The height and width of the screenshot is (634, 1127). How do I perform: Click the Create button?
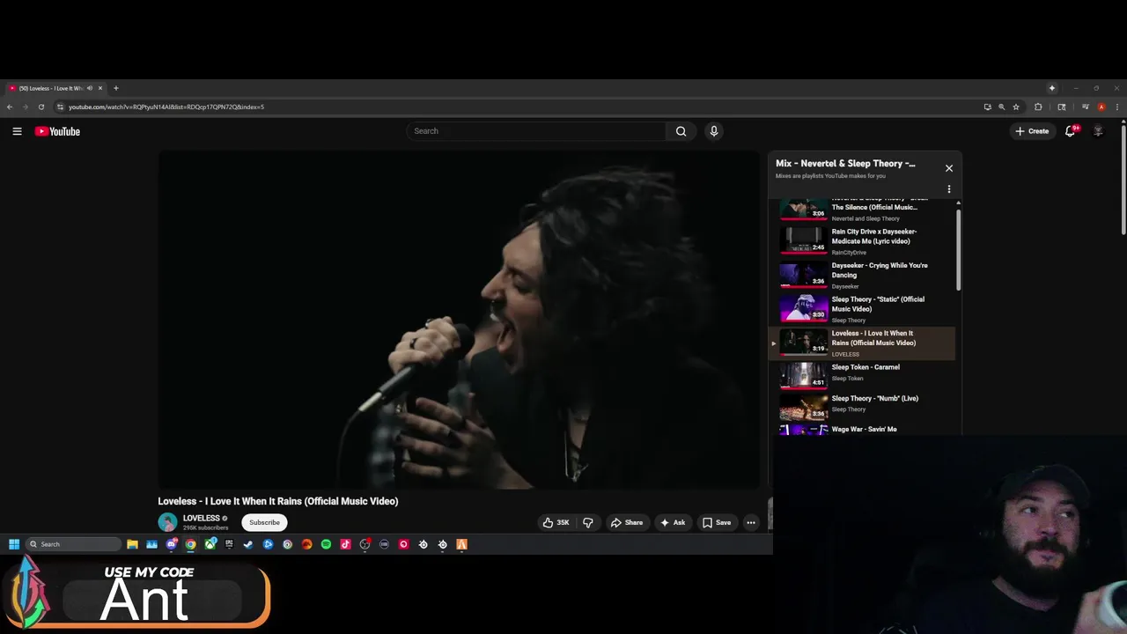[1032, 131]
